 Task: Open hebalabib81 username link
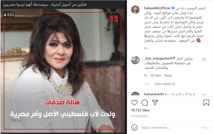point(154,94)
